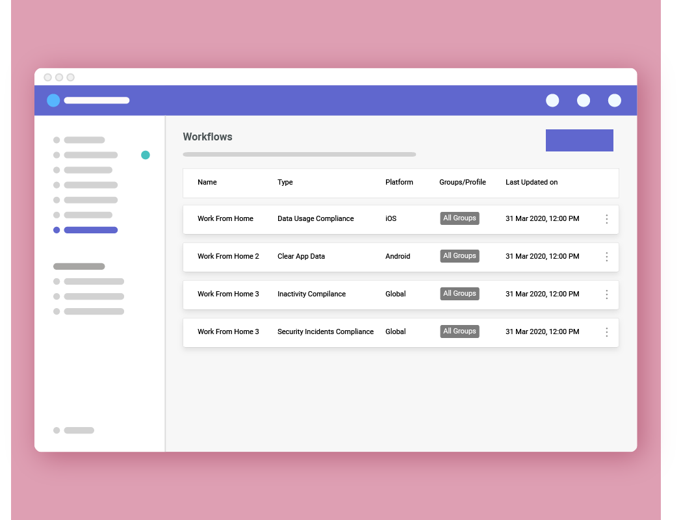Click the Clear App Data type cell

(x=301, y=256)
